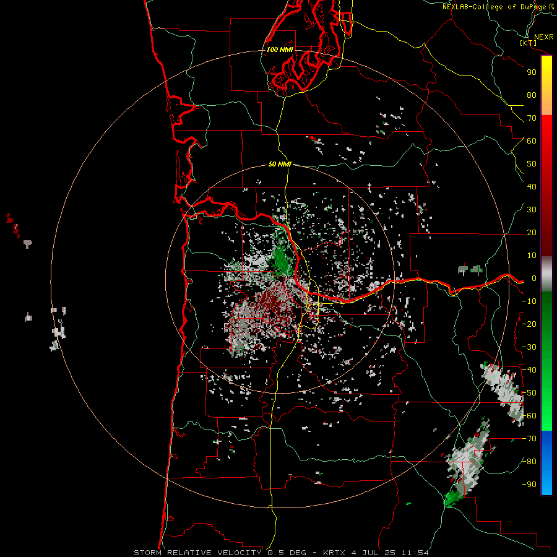Screen dimensions: 557x557
Task: Click the [KT] units label
Action: point(529,43)
